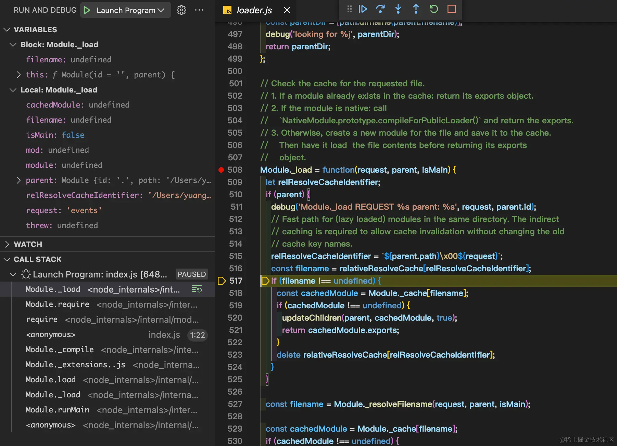617x446 pixels.
Task: Open launch.json with the gear icon
Action: click(x=181, y=10)
